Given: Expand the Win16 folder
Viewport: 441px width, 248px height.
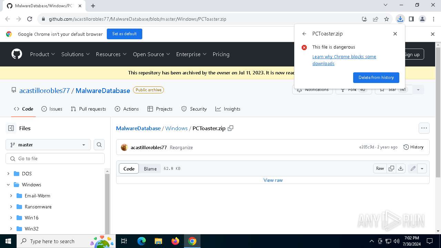Looking at the screenshot, I should pos(11,218).
